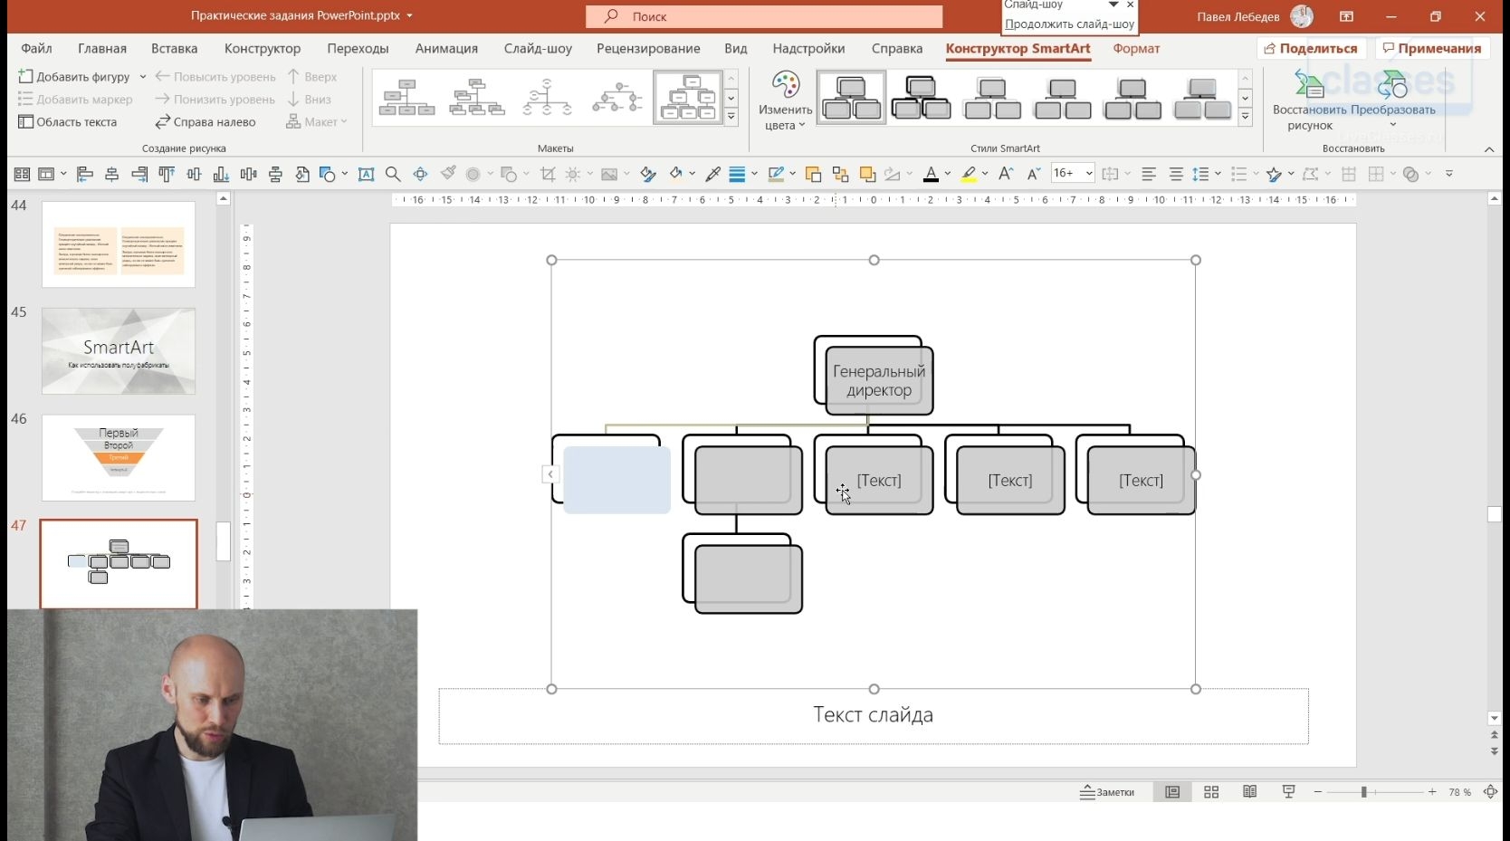Click the slide sorter view icon
Image resolution: width=1510 pixels, height=841 pixels.
pos(1211,792)
